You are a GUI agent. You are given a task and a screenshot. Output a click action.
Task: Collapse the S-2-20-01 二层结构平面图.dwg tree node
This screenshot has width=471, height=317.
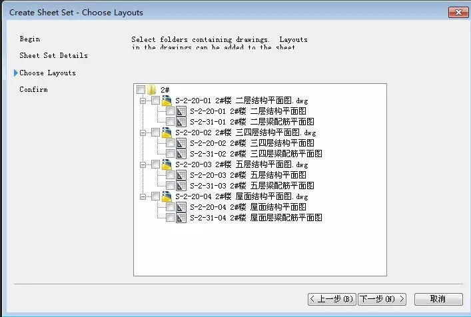pos(143,101)
